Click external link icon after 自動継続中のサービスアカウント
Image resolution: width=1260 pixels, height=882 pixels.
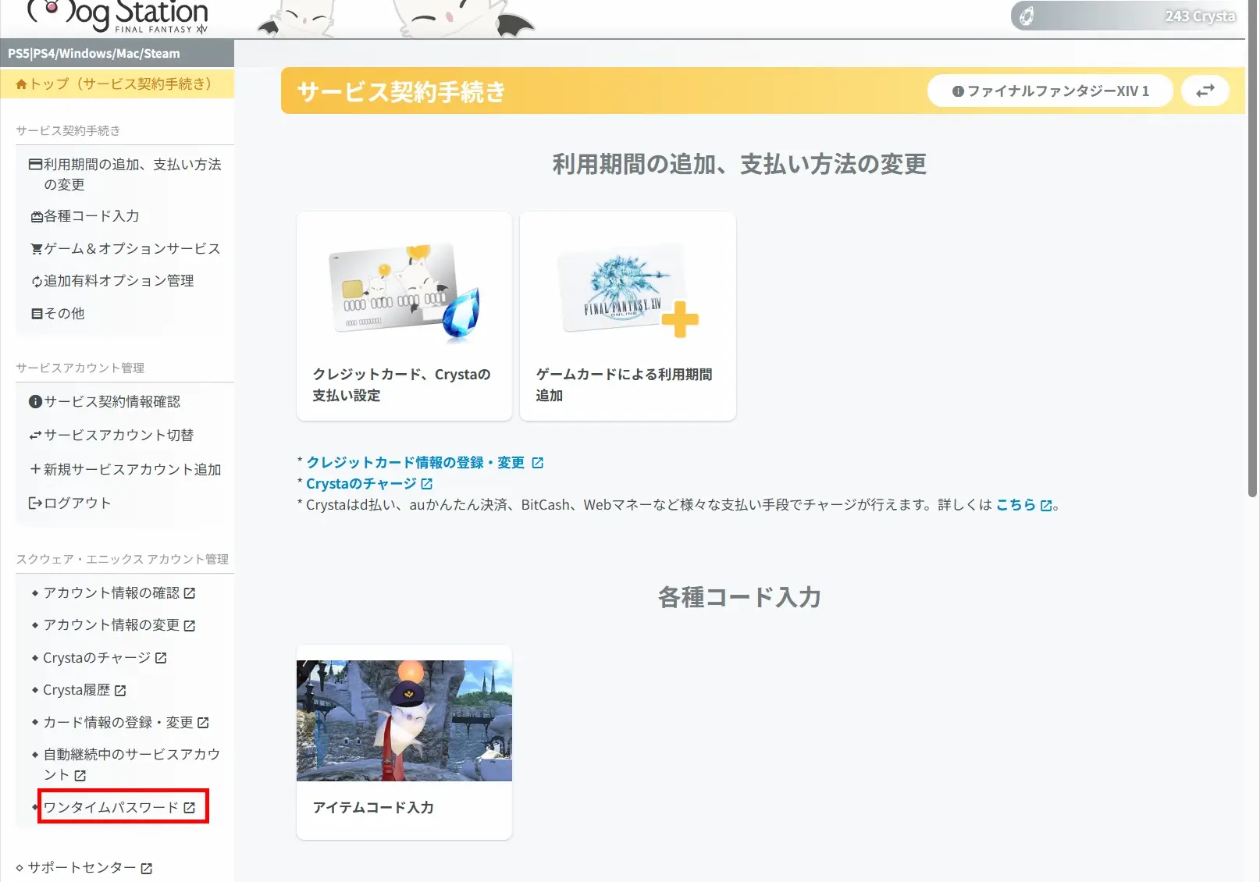click(80, 776)
